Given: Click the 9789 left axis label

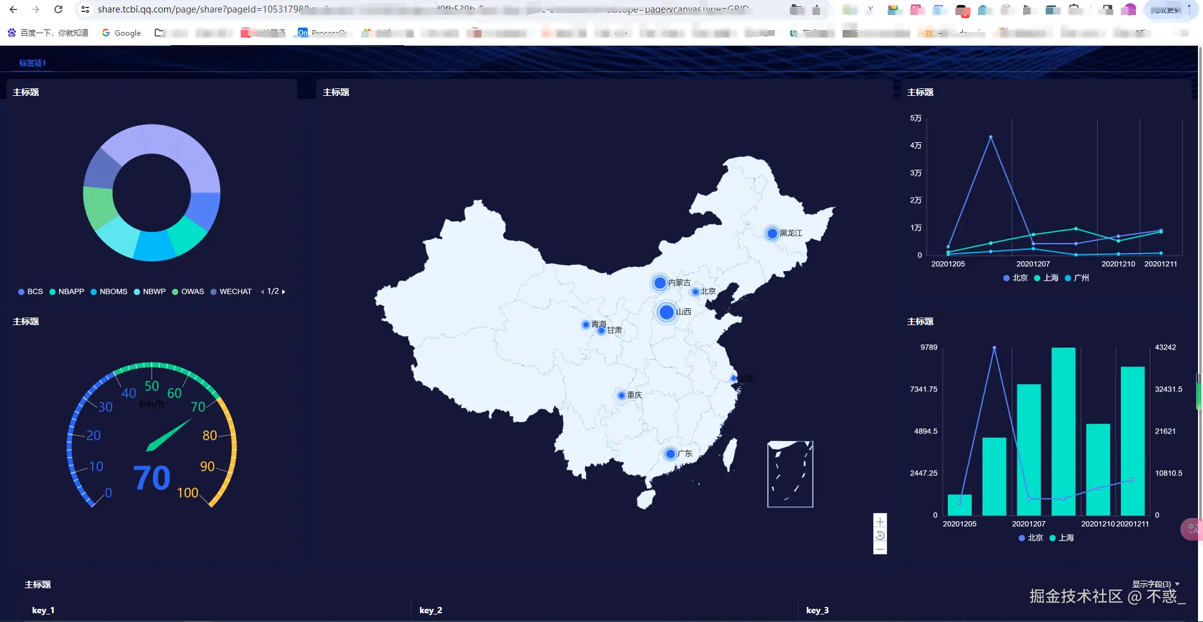Looking at the screenshot, I should [x=929, y=348].
